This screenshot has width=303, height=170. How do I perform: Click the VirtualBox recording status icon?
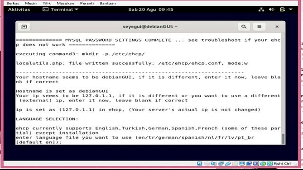pyautogui.click(x=249, y=164)
